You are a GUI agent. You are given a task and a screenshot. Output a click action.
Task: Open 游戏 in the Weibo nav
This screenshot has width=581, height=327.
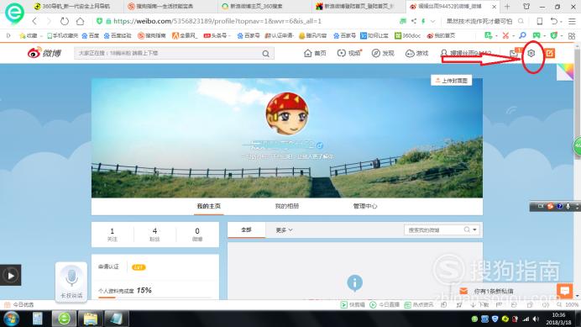click(416, 54)
